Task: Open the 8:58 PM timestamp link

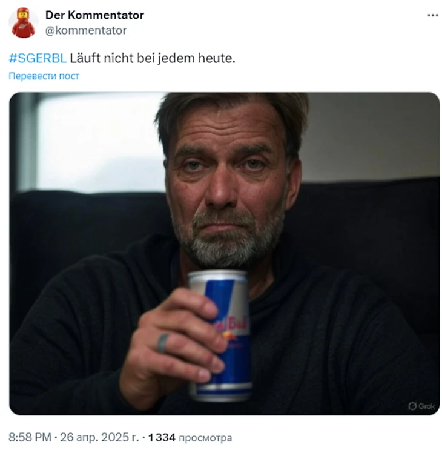Action: pyautogui.click(x=29, y=437)
